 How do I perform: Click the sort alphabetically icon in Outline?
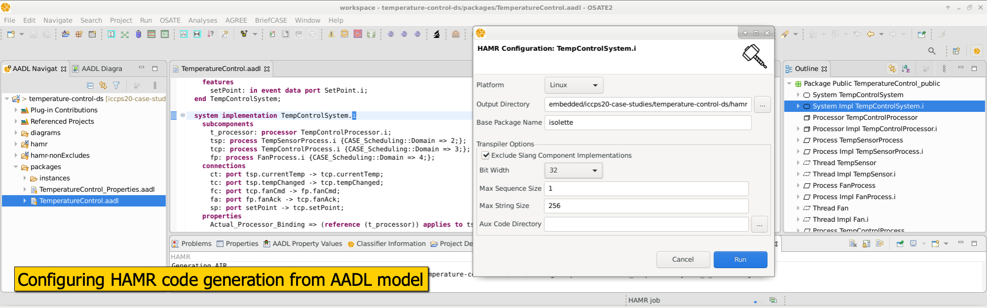coord(906,69)
